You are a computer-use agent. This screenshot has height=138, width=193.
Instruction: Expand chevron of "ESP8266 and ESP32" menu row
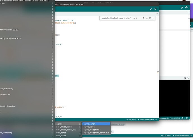pos(53,30)
